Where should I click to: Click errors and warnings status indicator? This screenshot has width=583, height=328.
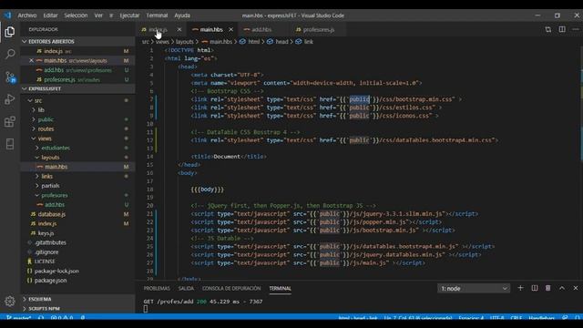62,318
